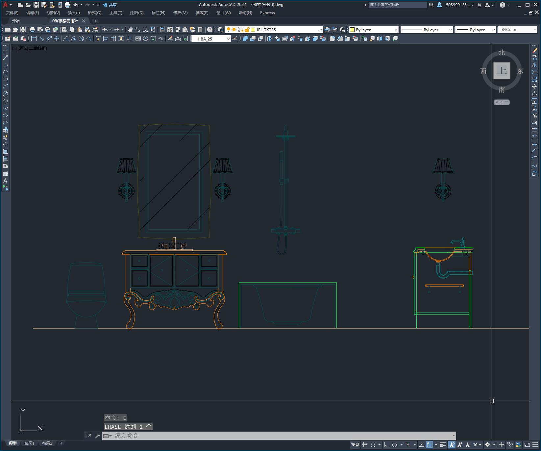The image size is (541, 451).
Task: Toggle clean screen mode in status bar
Action: click(x=527, y=445)
